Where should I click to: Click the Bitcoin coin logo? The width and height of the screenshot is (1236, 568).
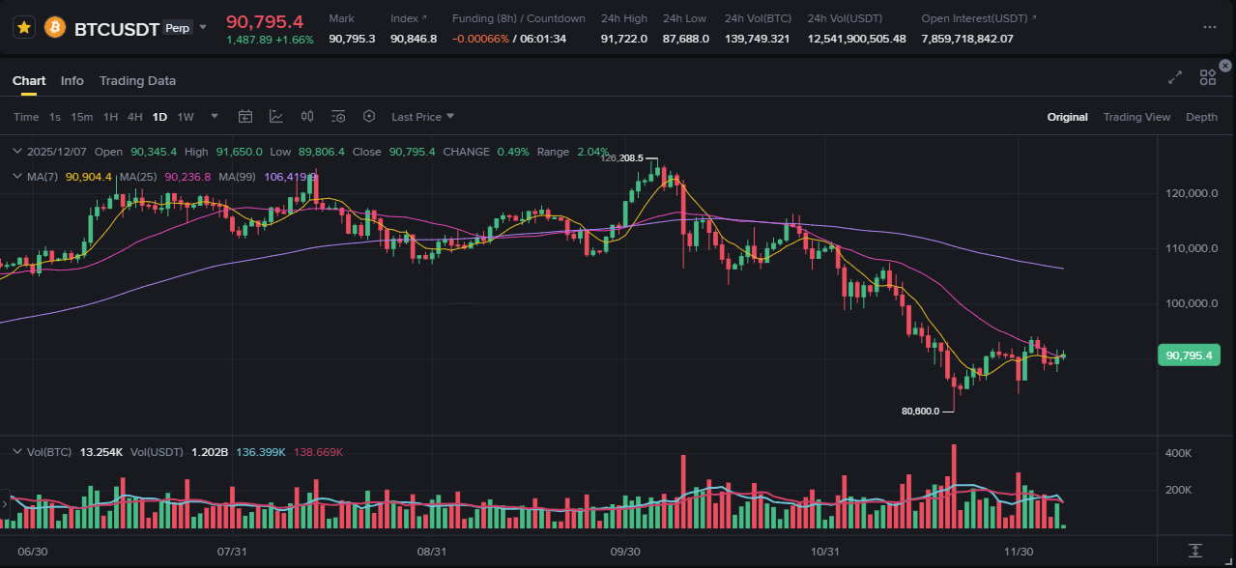coord(55,27)
